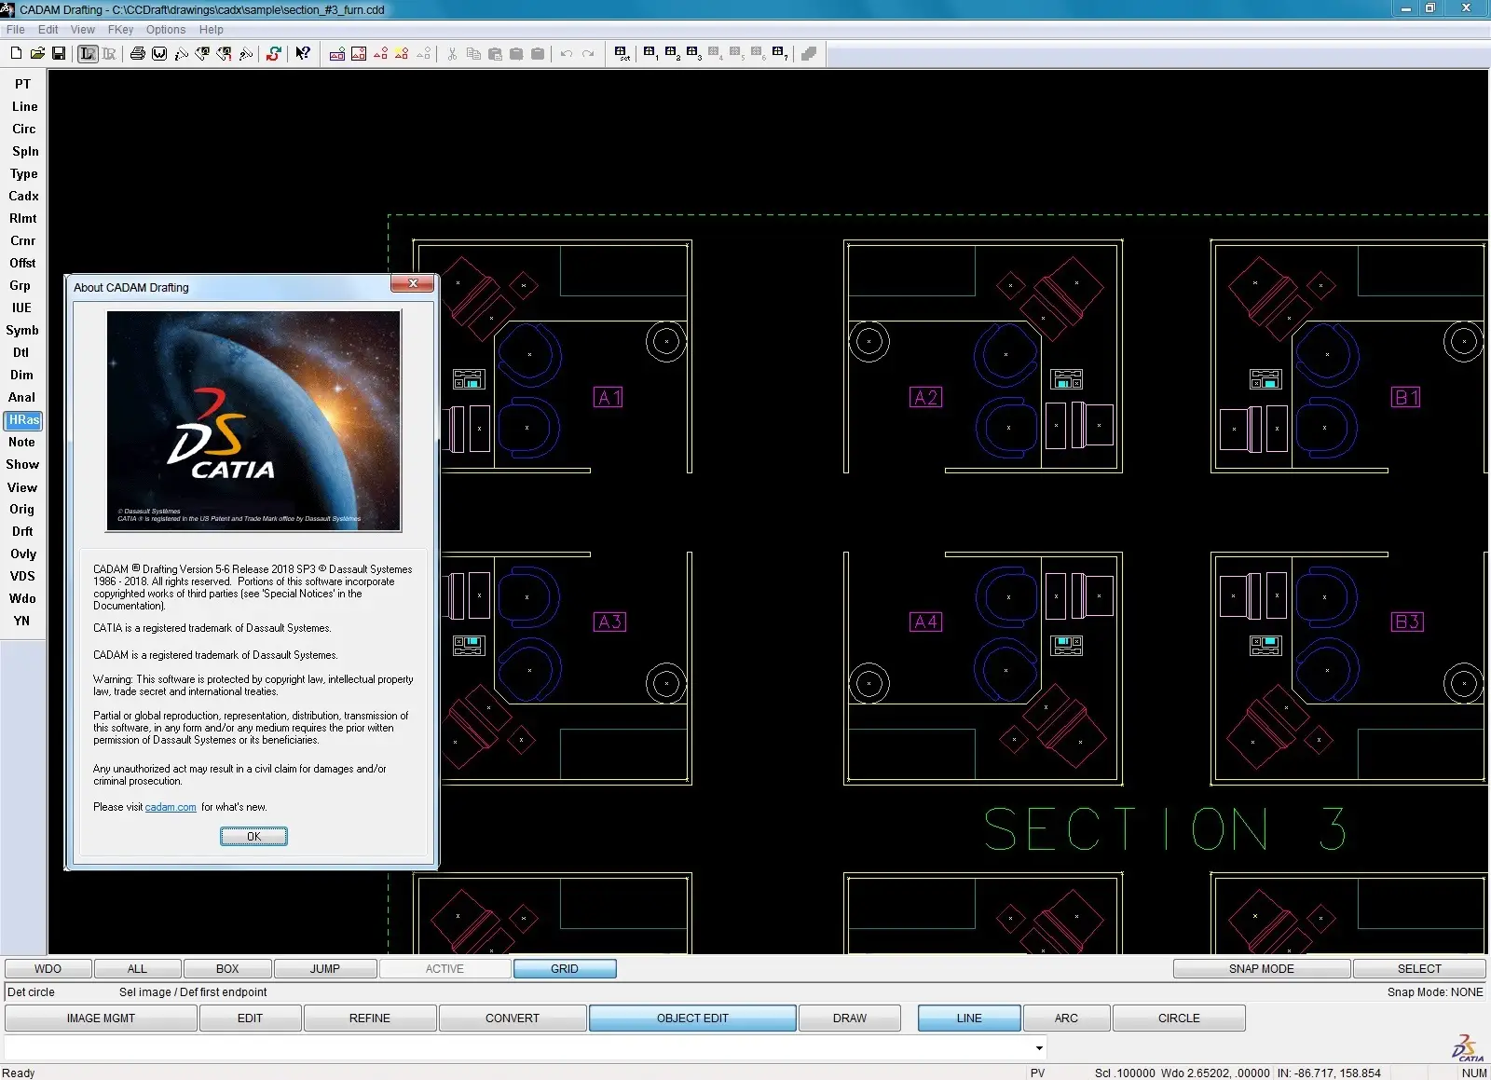Toggle the HRas side menu function
The image size is (1491, 1080).
pos(23,420)
